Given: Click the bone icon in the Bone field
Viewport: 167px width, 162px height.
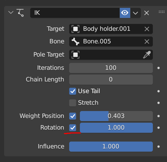Looking at the screenshot, I should pyautogui.click(x=75, y=42).
